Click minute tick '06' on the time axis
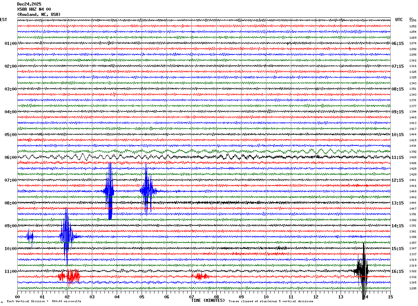Image resolution: width=418 pixels, height=306 pixels. 167,297
